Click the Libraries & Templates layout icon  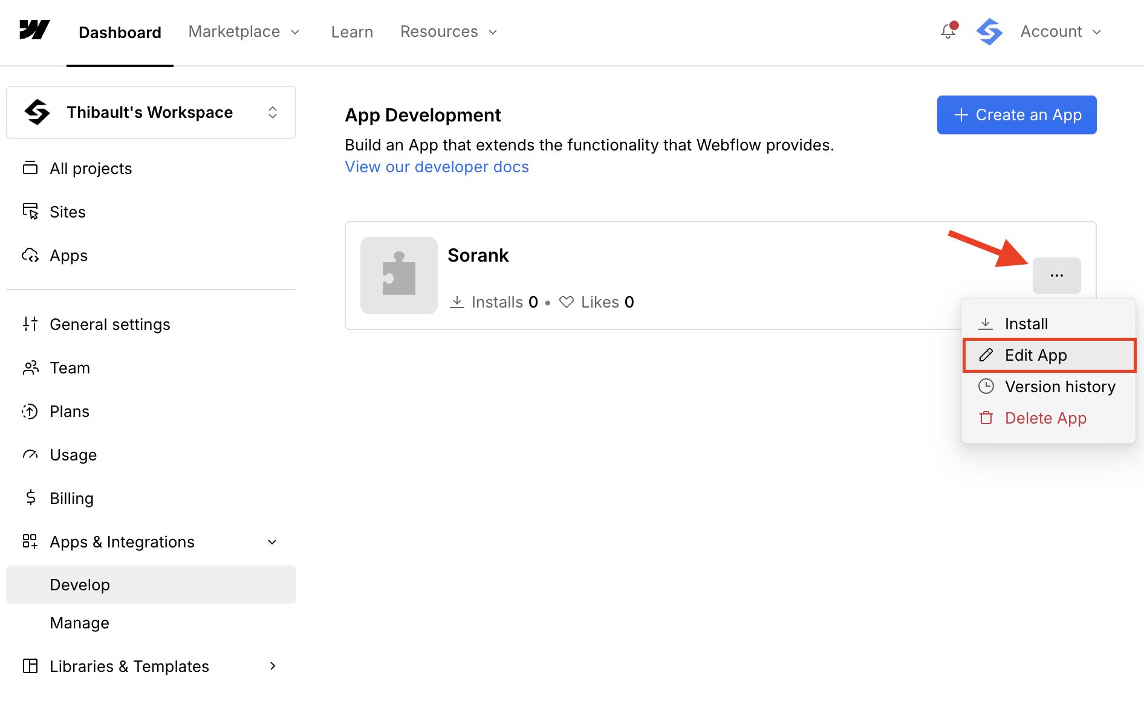[x=30, y=666]
